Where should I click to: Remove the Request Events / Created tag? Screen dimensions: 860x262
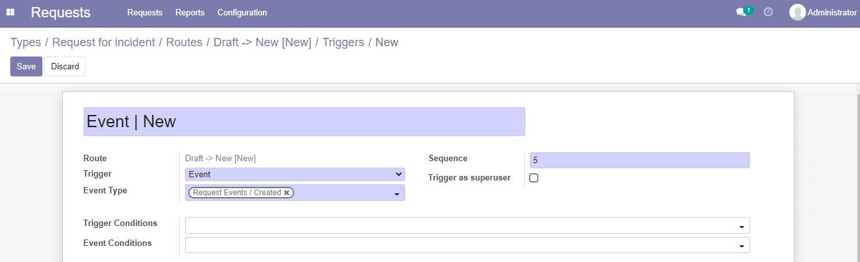[286, 193]
